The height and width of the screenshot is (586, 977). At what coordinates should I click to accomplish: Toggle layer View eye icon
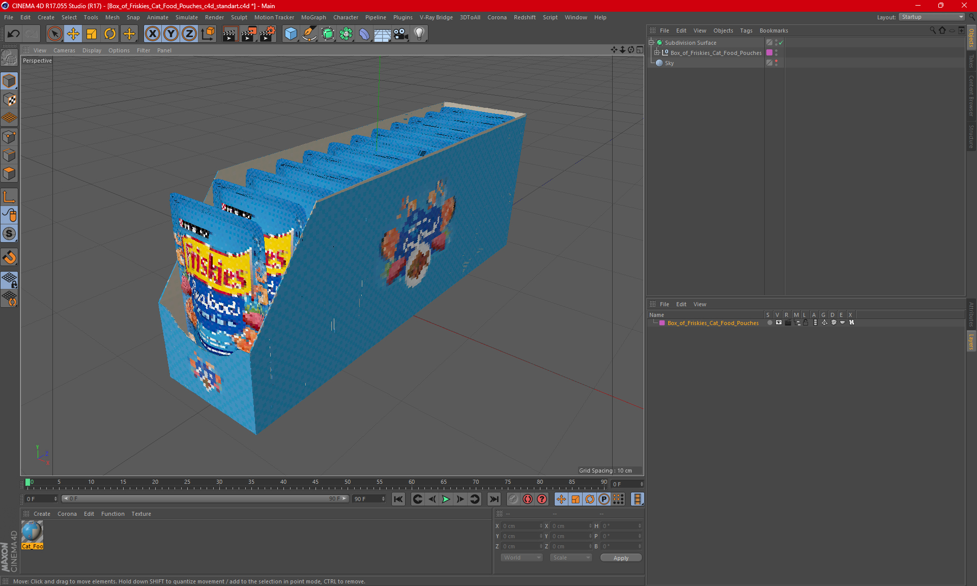point(779,323)
